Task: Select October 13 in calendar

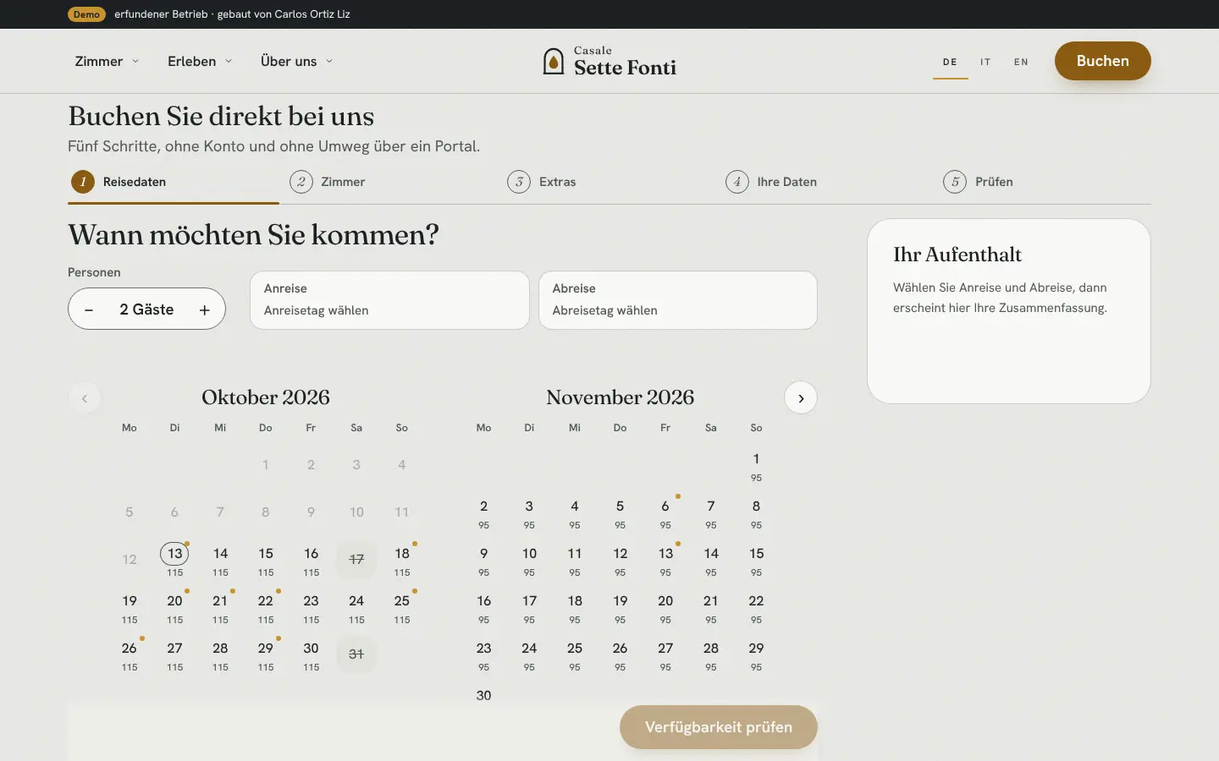Action: [x=174, y=560]
